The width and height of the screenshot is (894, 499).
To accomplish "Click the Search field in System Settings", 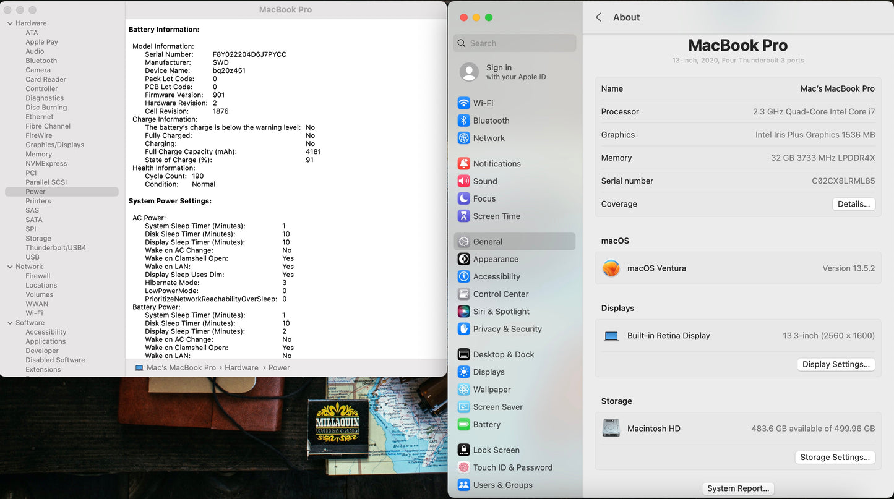I will (520, 43).
